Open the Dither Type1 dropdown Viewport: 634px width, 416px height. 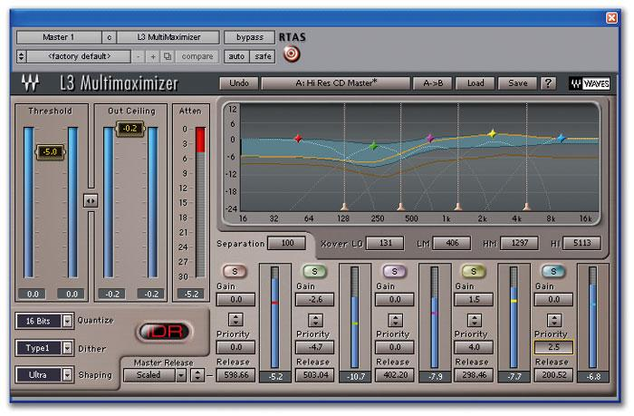tap(44, 348)
